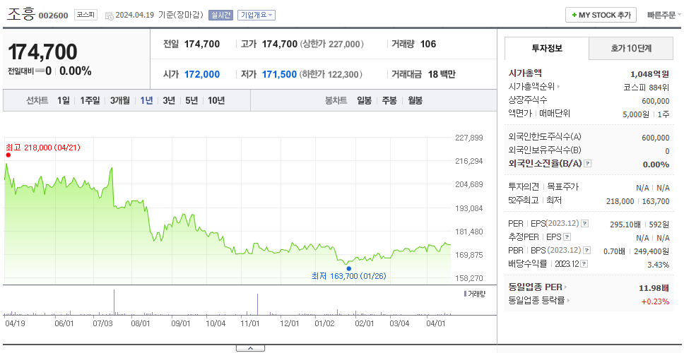Open help icon next to 배당수익률 2023.12
684x353 pixels.
[584, 264]
